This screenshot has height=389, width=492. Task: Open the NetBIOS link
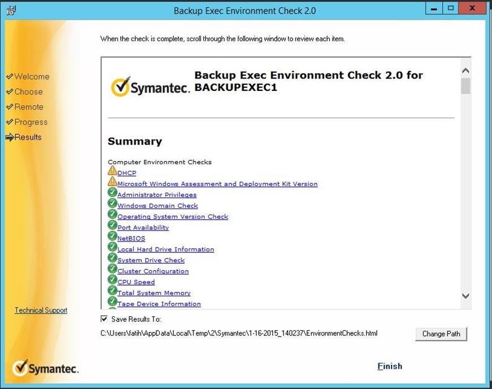131,238
